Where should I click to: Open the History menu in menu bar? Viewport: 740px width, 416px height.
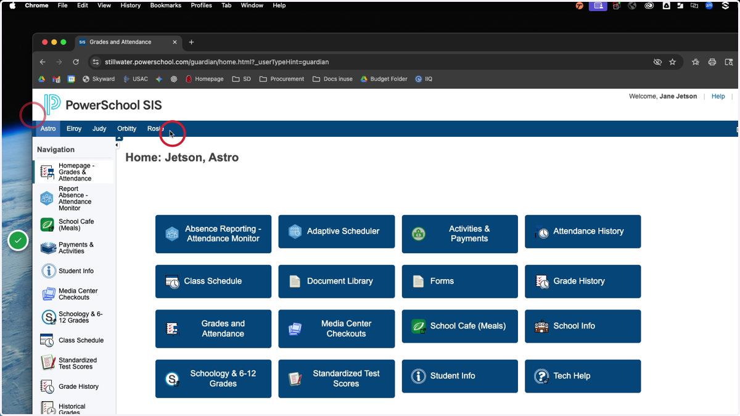[x=131, y=6]
